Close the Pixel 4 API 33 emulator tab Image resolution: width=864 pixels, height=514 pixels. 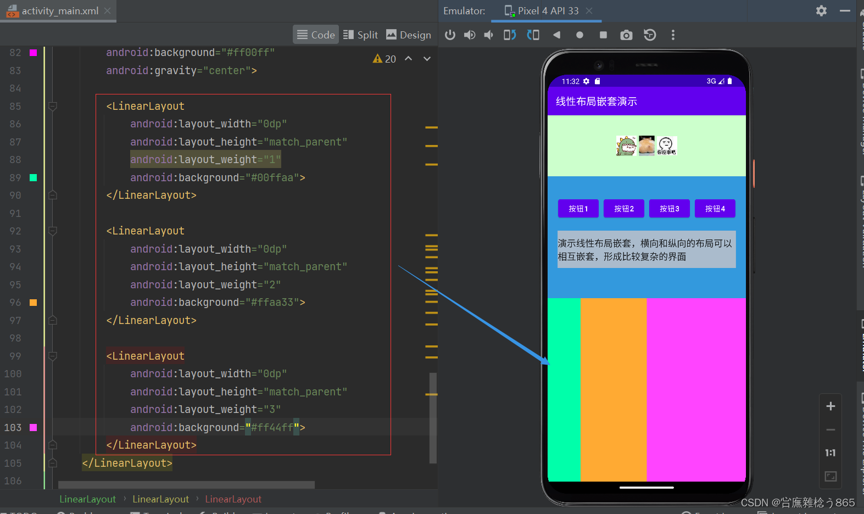tap(589, 10)
